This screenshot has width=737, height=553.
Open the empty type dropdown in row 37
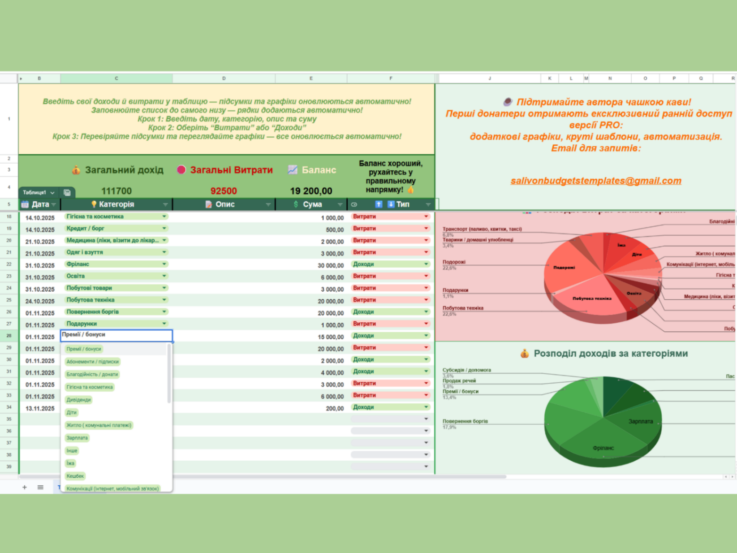click(426, 443)
